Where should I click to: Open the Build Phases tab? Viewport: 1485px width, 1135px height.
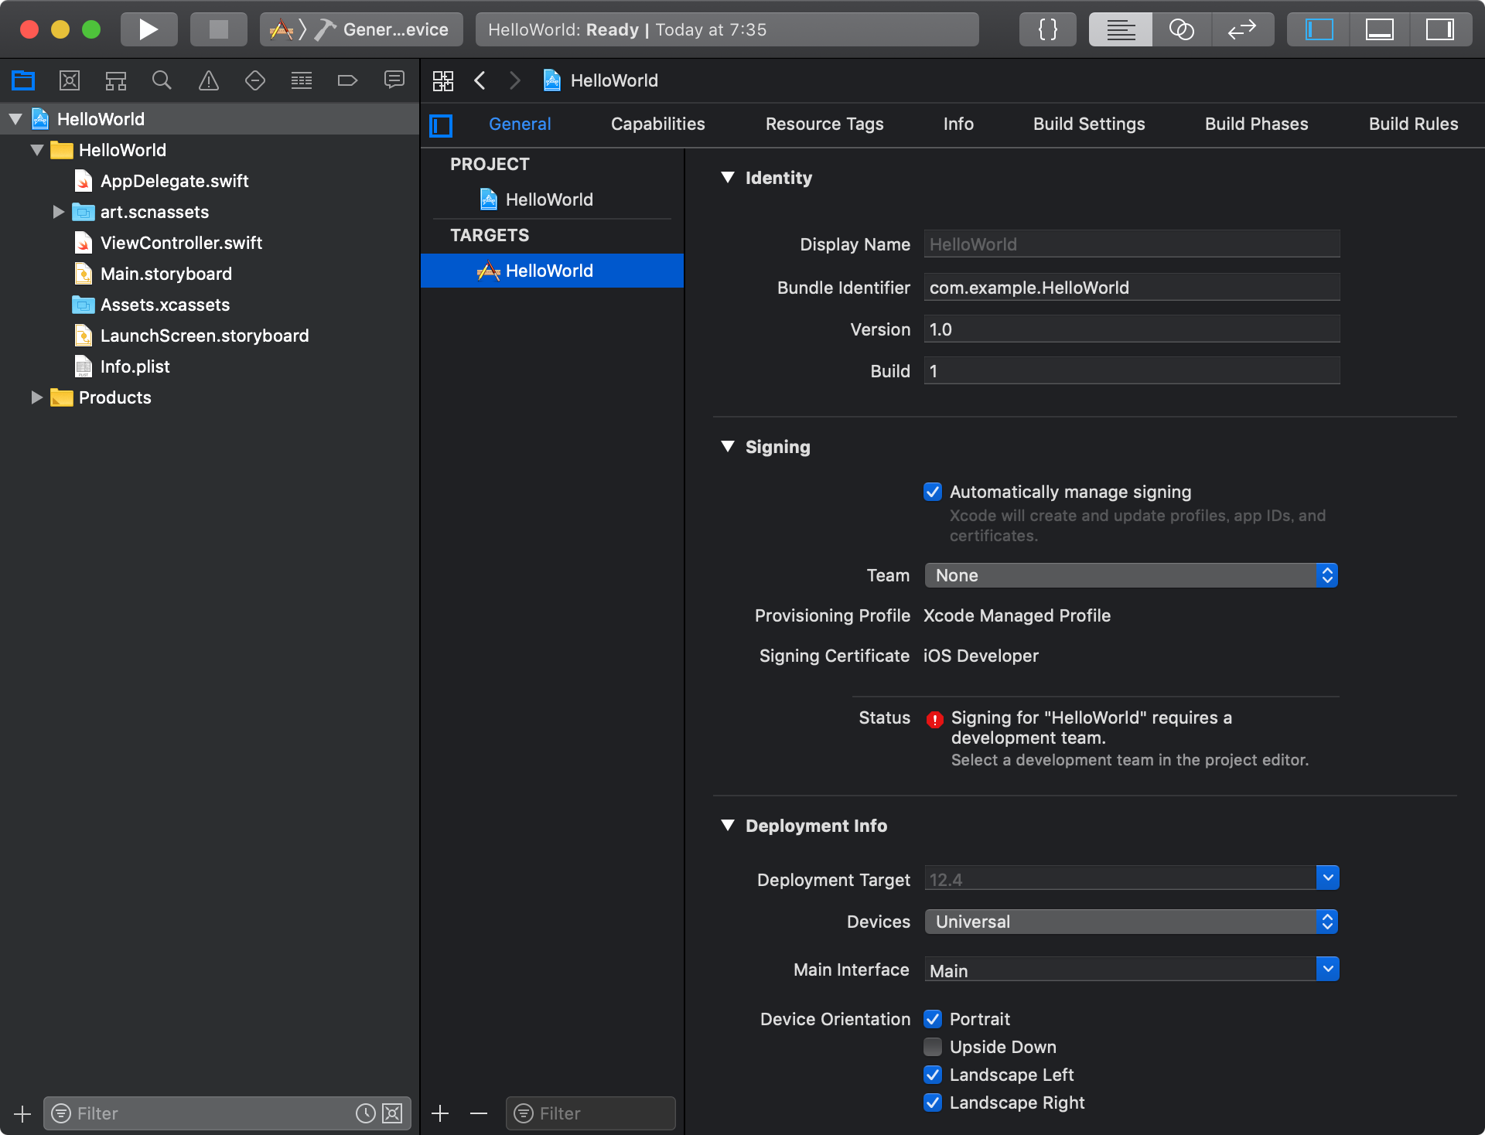(1256, 124)
